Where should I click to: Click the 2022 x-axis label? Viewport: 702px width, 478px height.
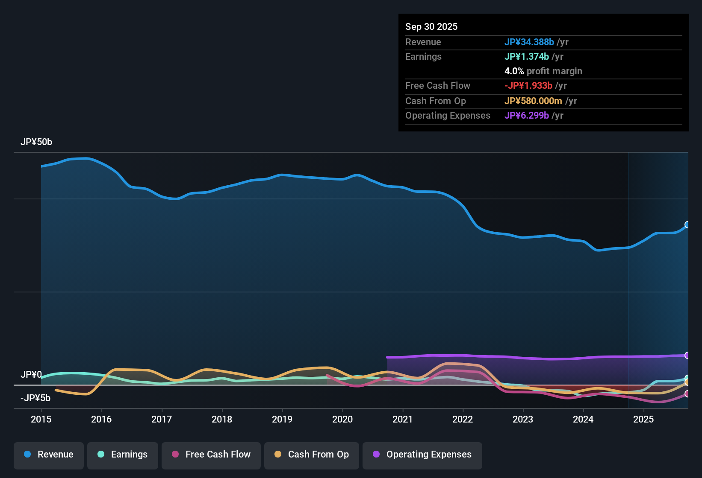(x=463, y=419)
